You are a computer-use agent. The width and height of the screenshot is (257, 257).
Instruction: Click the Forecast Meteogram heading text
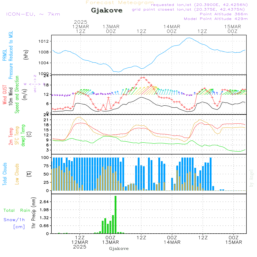pyautogui.click(x=120, y=3)
